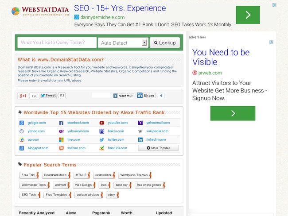
Task: Click the taobao.com favicon icon
Action: click(61, 148)
